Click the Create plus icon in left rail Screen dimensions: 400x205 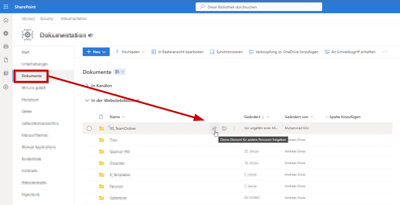click(x=6, y=87)
